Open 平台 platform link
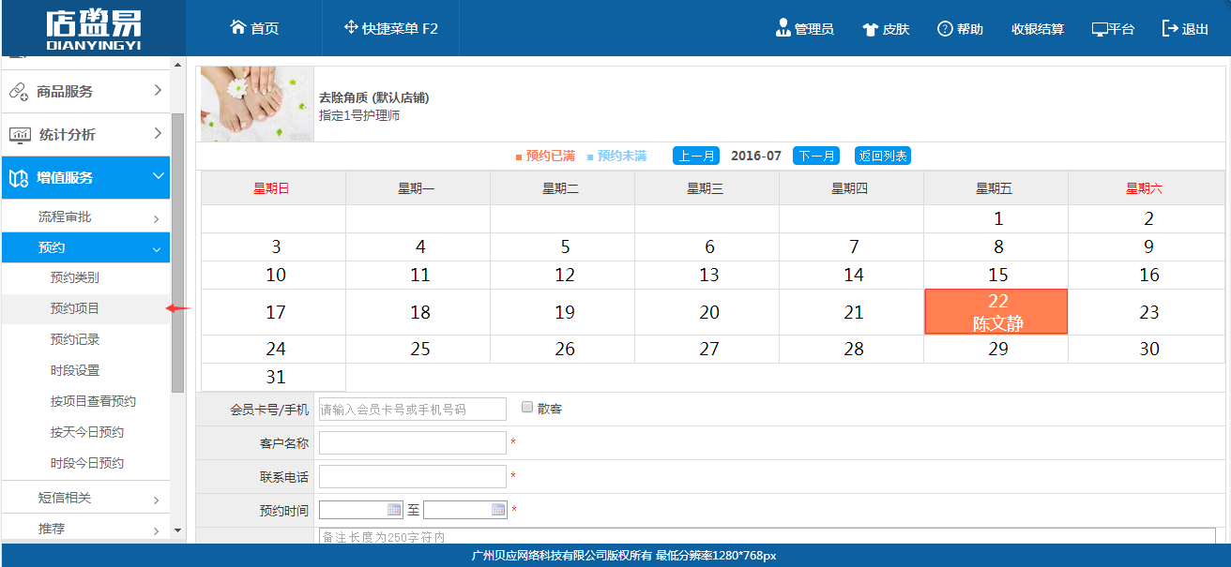The height and width of the screenshot is (567, 1231). tap(1113, 29)
